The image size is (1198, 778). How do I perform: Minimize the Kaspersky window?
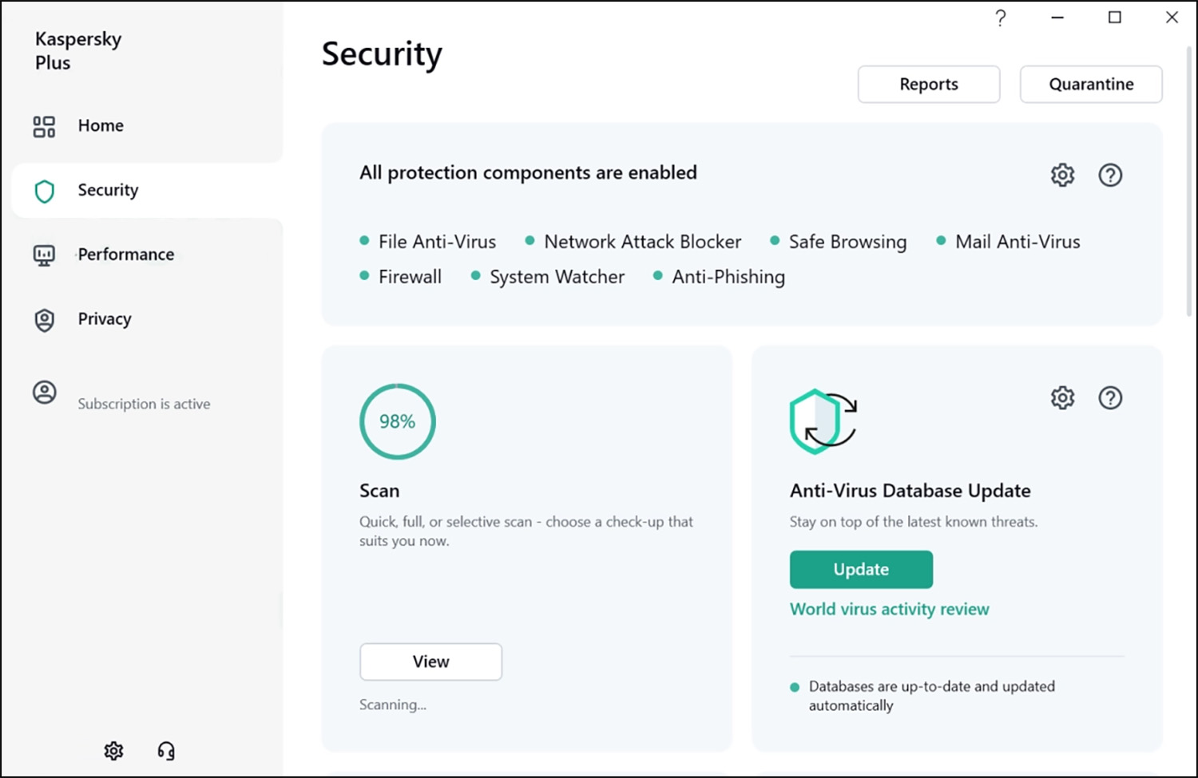tap(1057, 18)
